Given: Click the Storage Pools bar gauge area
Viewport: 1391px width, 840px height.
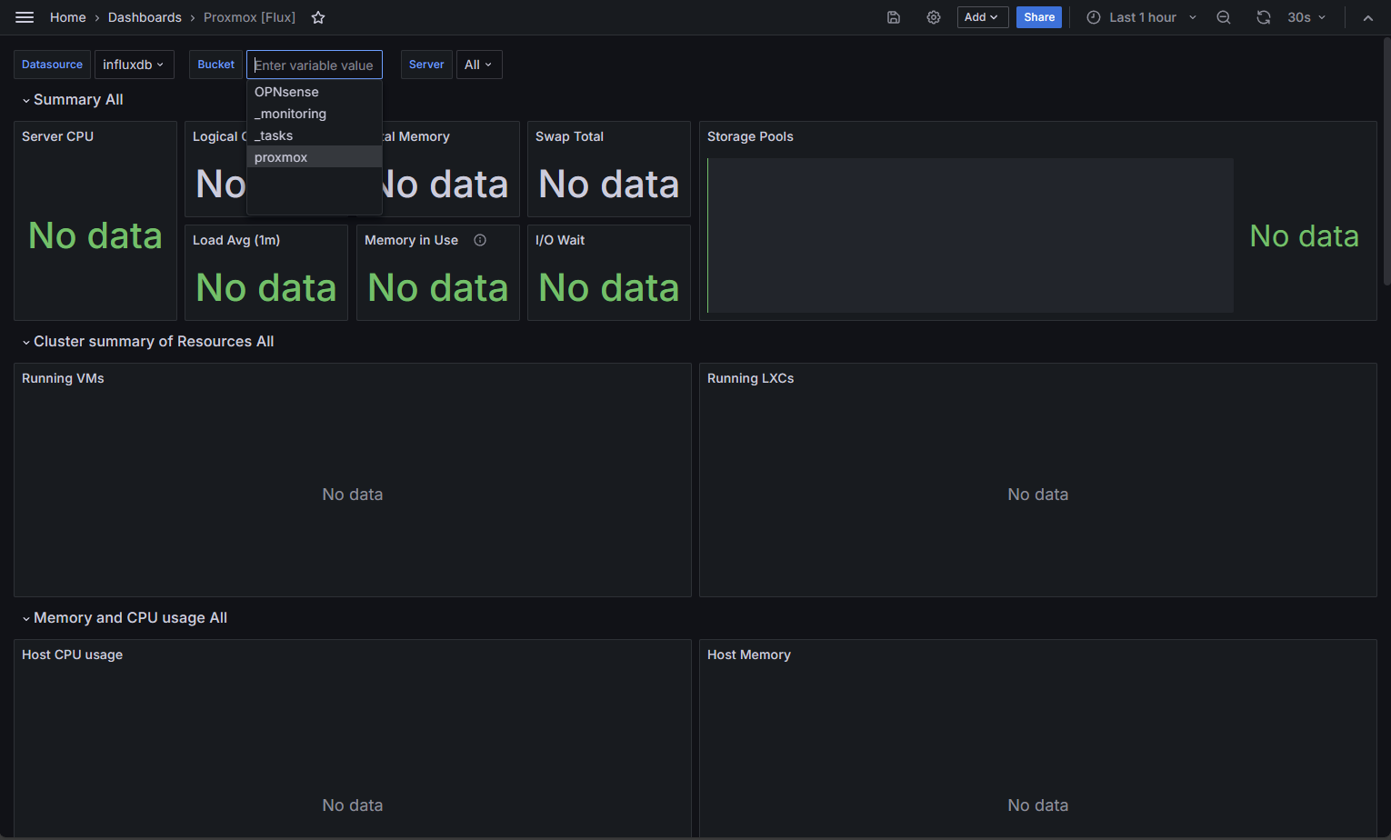Looking at the screenshot, I should [970, 235].
